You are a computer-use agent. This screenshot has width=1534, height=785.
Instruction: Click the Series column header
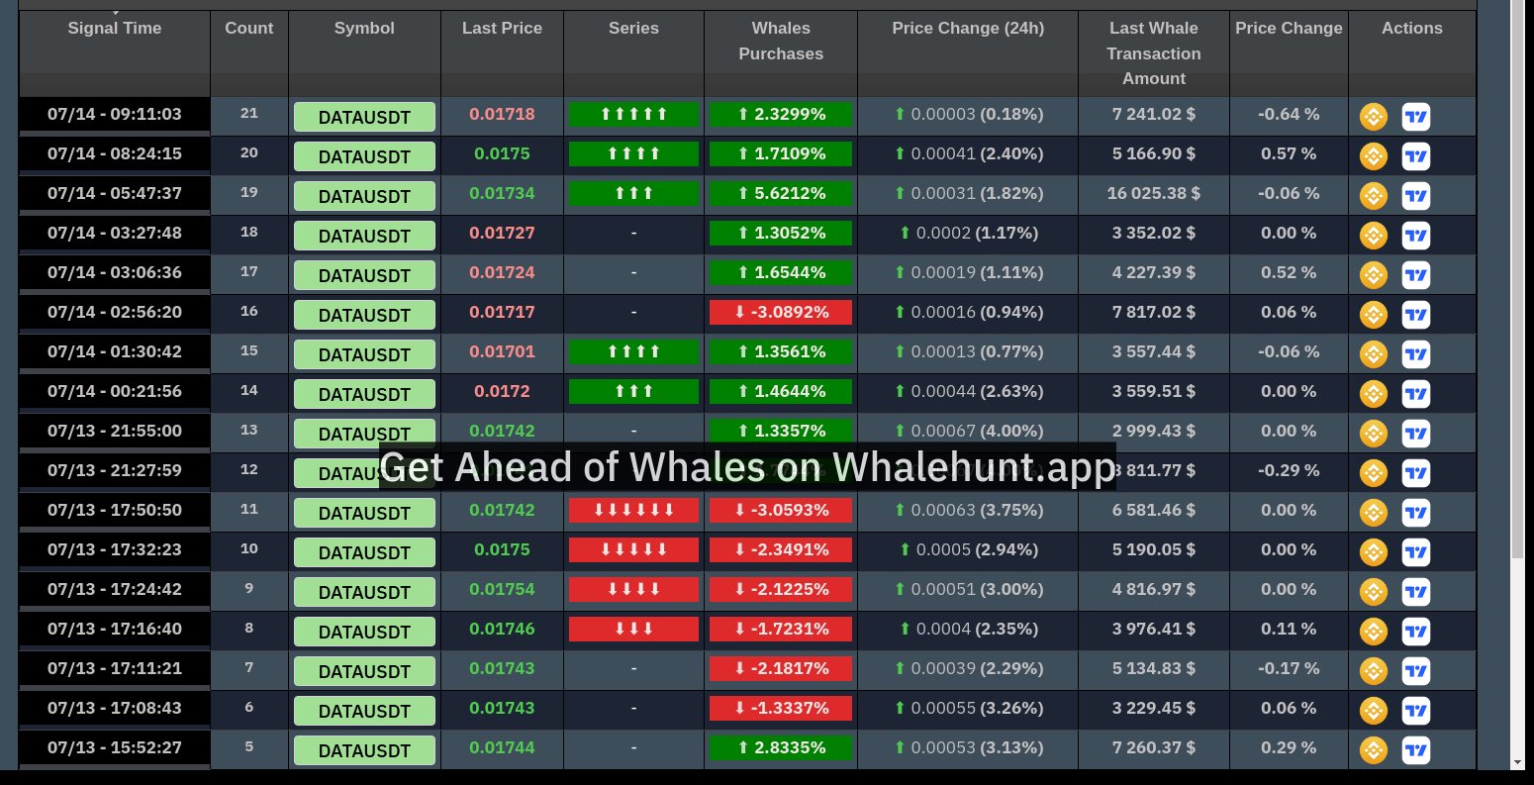(x=633, y=53)
